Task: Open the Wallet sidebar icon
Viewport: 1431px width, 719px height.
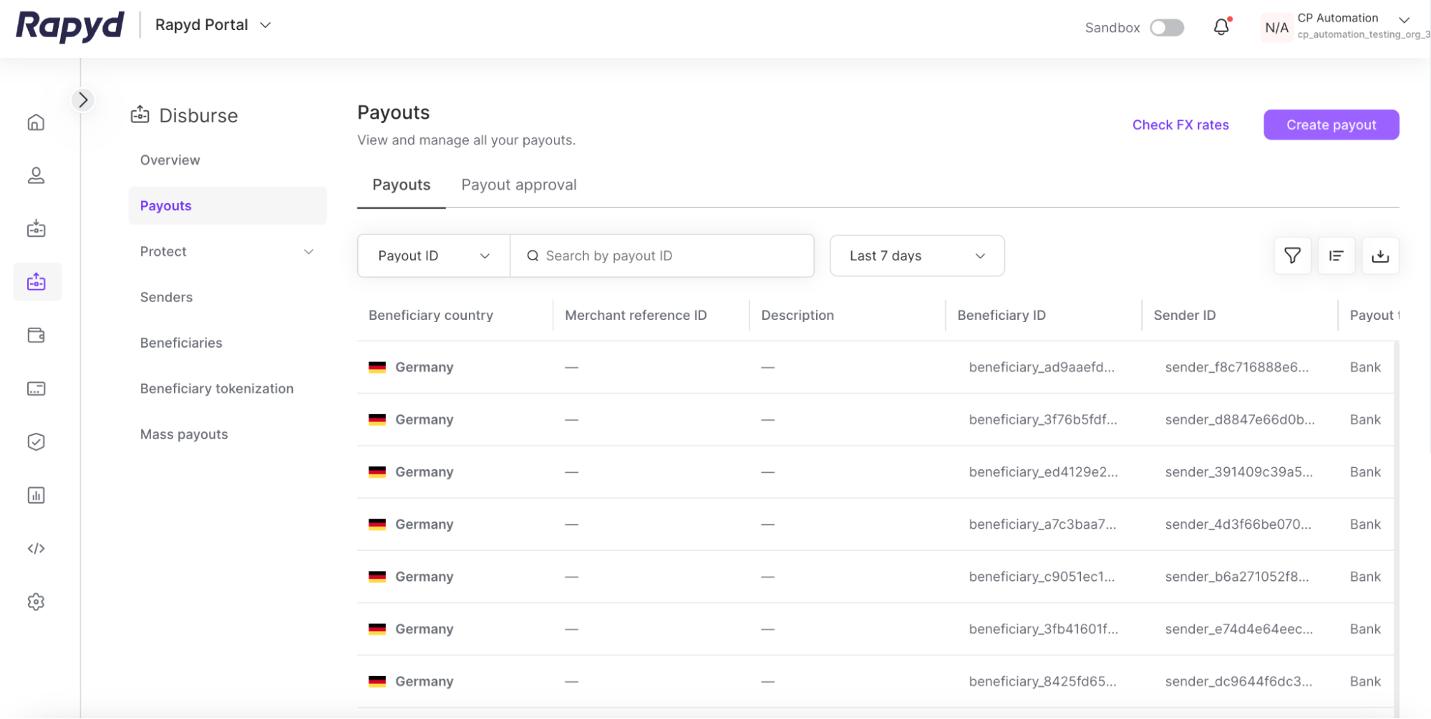Action: pyautogui.click(x=36, y=335)
